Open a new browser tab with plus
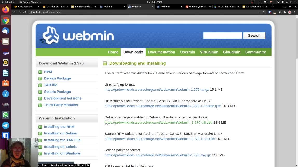298x167 pixels. pos(273,7)
